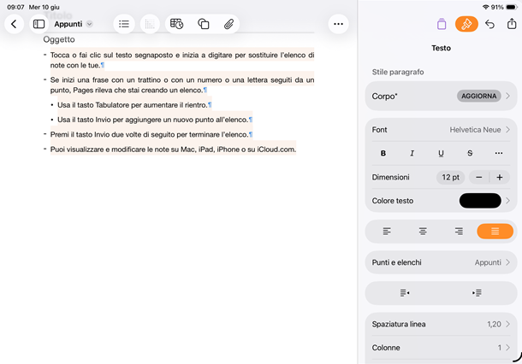The image size is (522, 364).
Task: Tap the paperclip attachment icon
Action: [228, 24]
